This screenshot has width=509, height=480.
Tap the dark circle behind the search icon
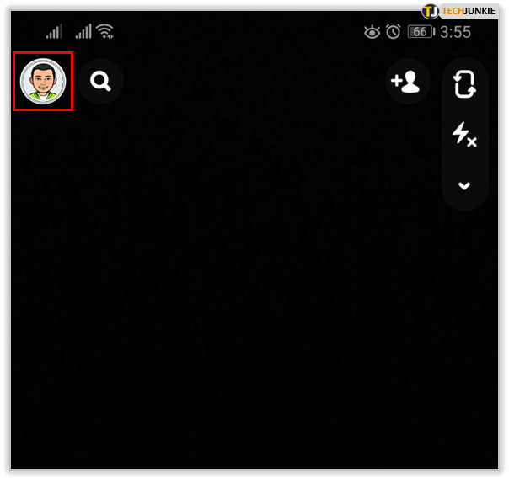click(100, 81)
